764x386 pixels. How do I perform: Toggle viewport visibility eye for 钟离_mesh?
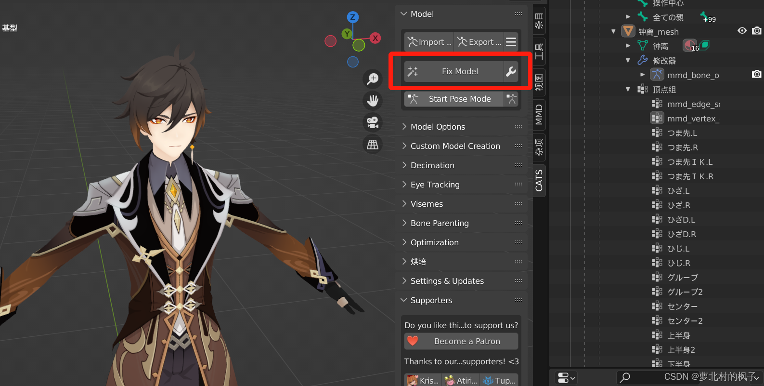coord(742,31)
